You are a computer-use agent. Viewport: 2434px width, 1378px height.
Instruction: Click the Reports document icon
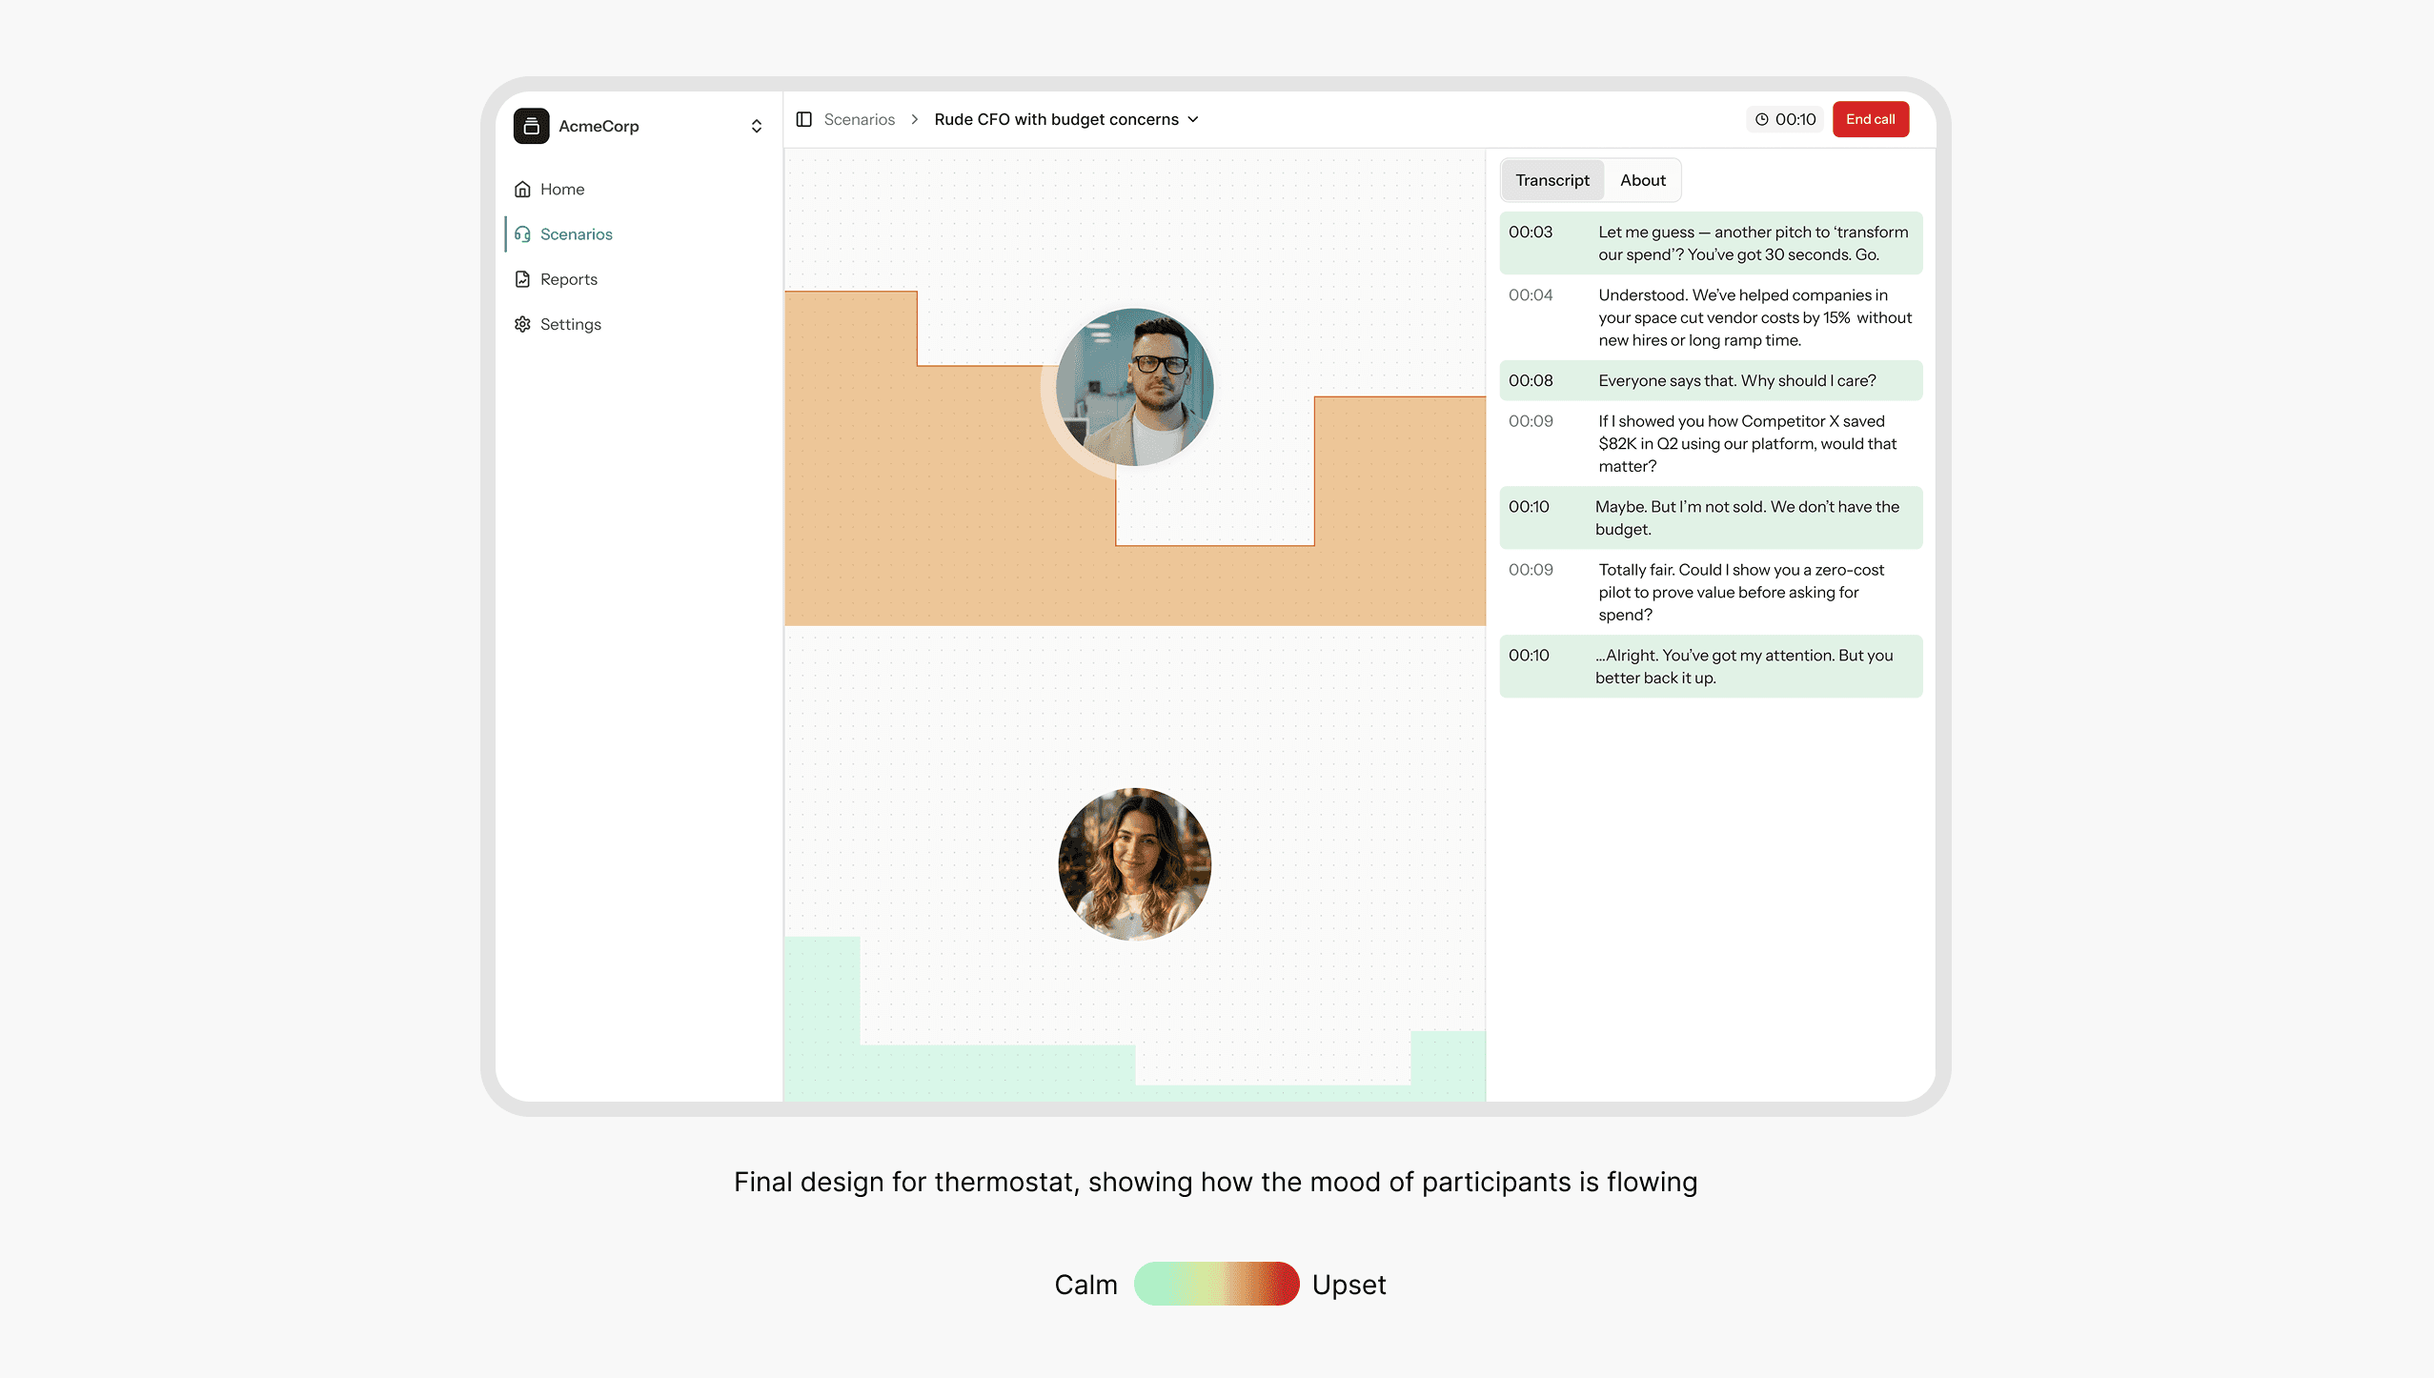522,279
